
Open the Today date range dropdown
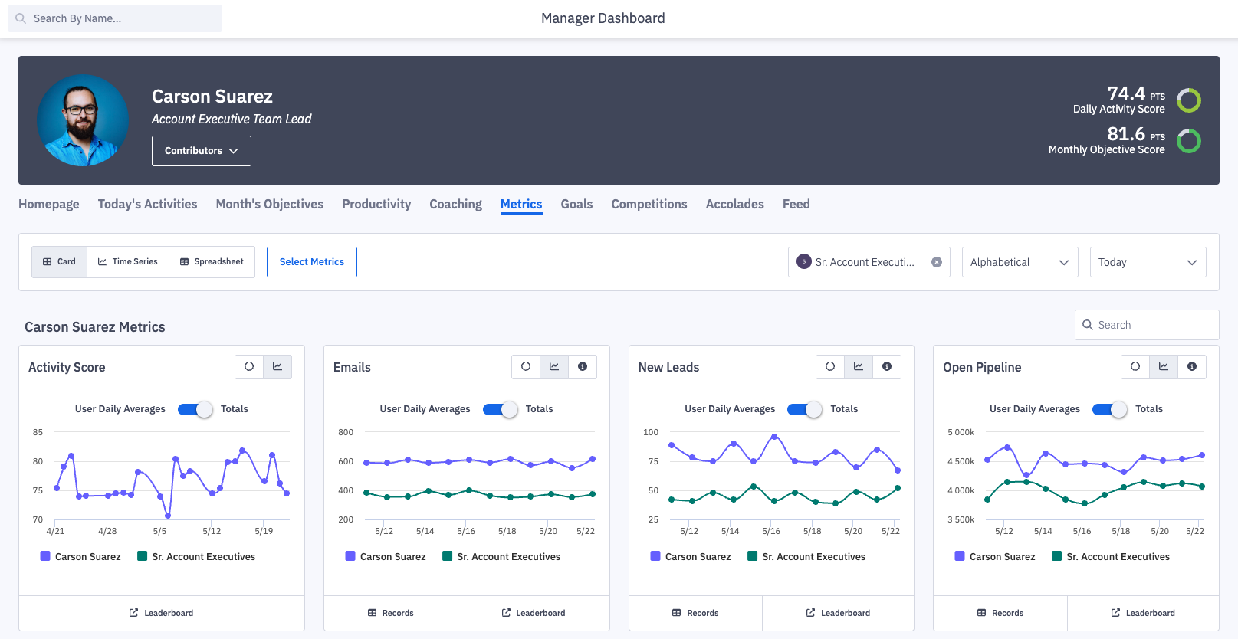click(x=1148, y=262)
